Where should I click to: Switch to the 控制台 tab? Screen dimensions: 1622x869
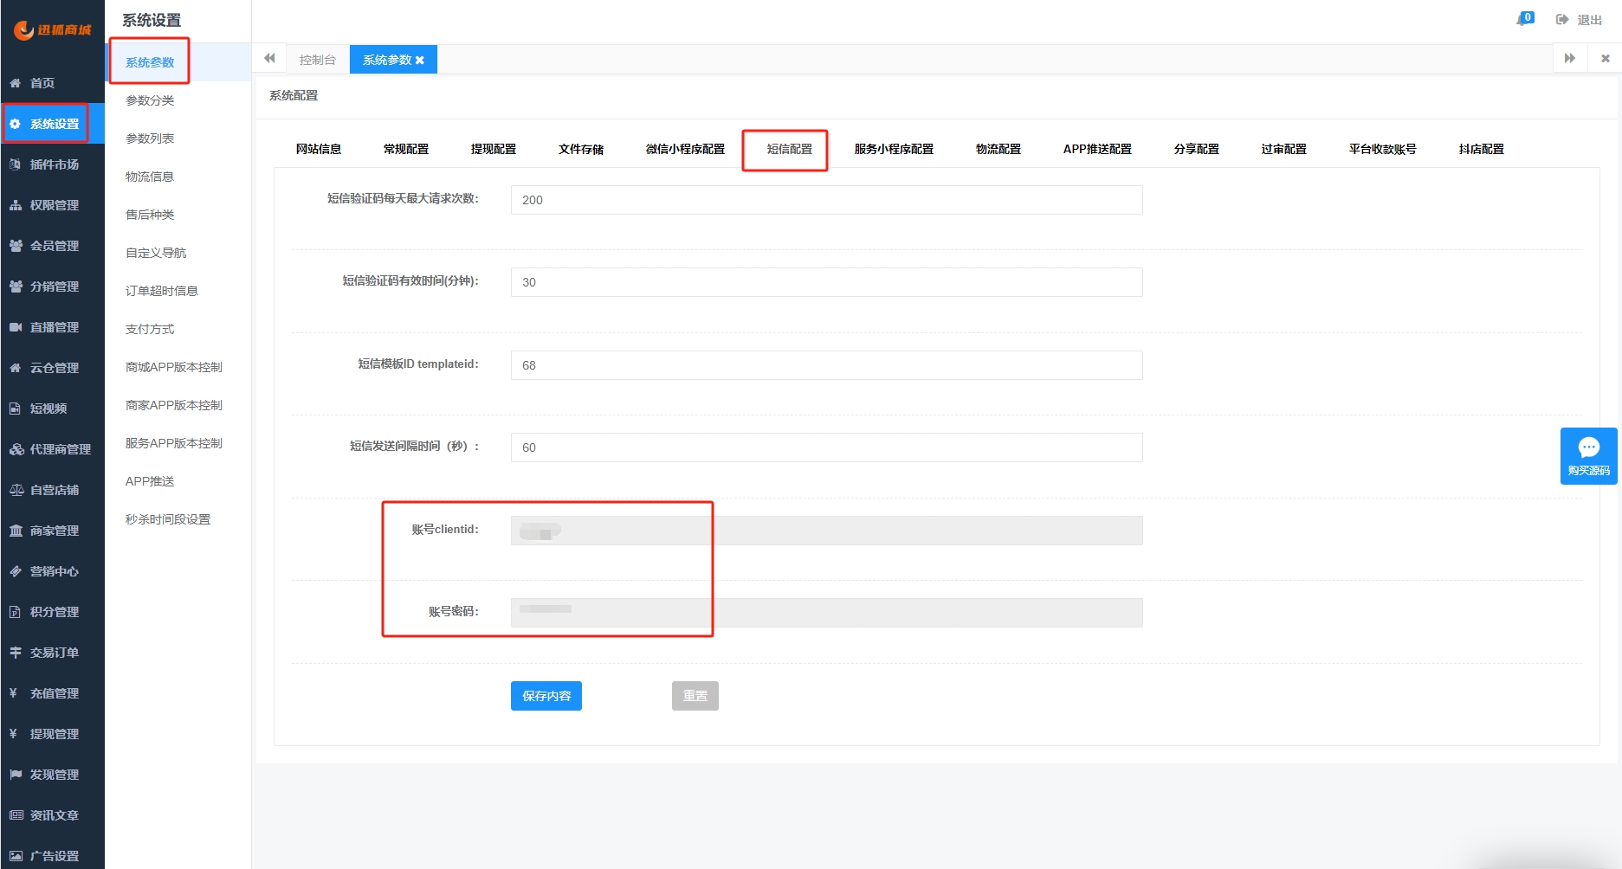[318, 60]
